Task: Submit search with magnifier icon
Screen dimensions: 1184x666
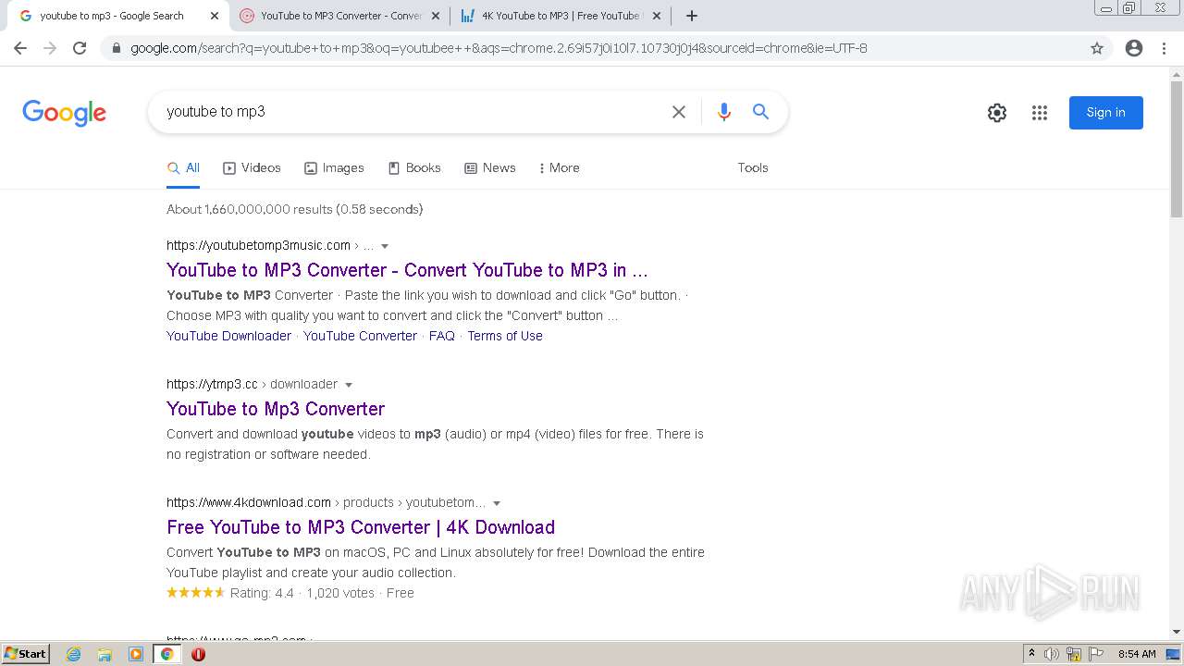Action: [x=761, y=112]
